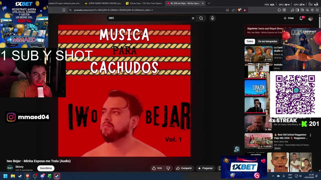Share this page using the address bar share icon
The width and height of the screenshot is (321, 180).
(x=233, y=10)
